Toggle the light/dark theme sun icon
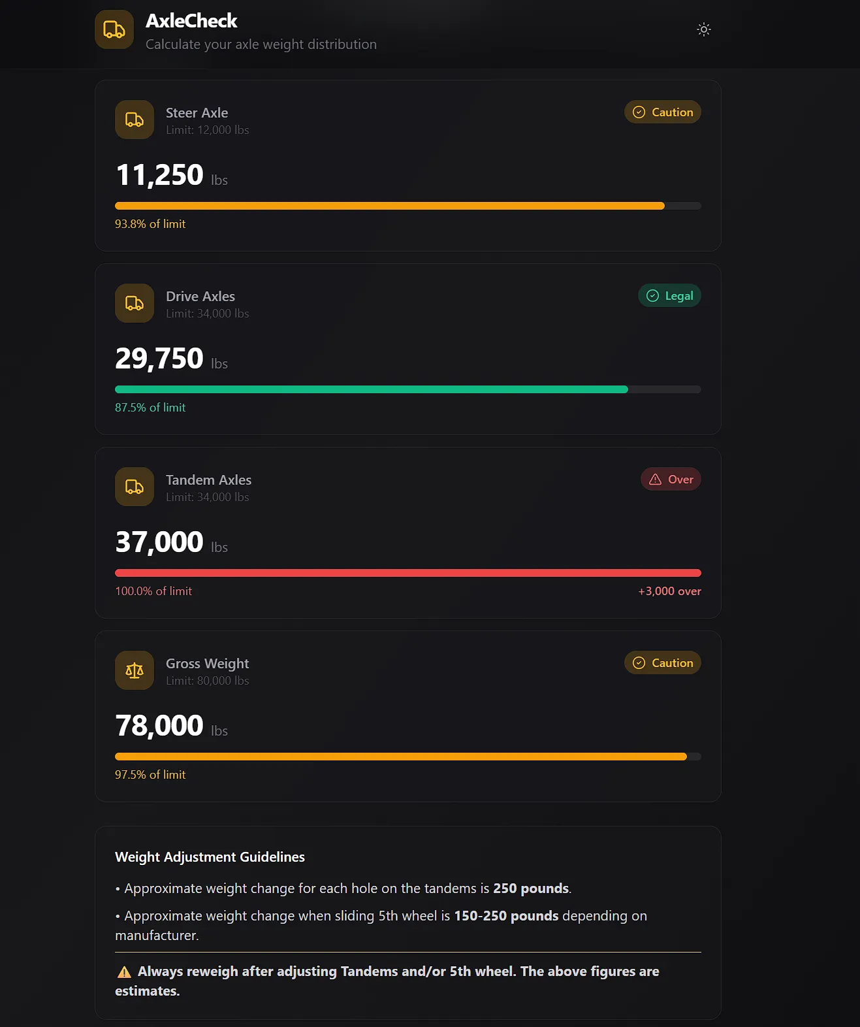 (703, 29)
